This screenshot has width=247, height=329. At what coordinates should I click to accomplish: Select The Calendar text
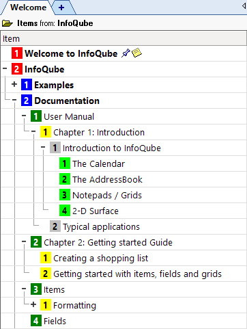pos(98,163)
